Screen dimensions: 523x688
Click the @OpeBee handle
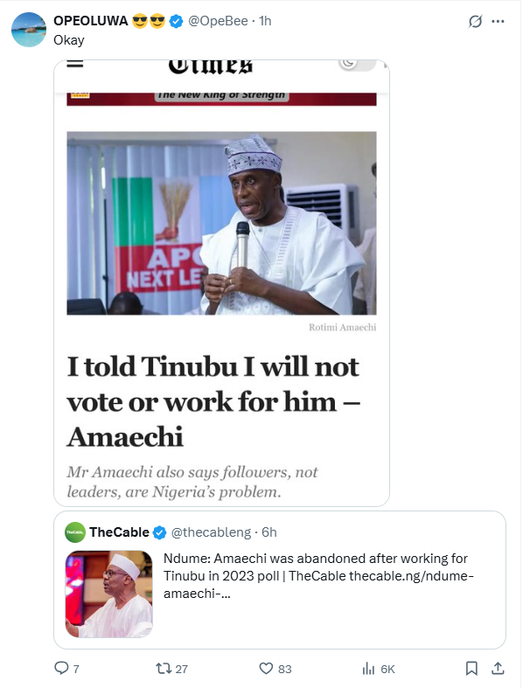coord(218,21)
